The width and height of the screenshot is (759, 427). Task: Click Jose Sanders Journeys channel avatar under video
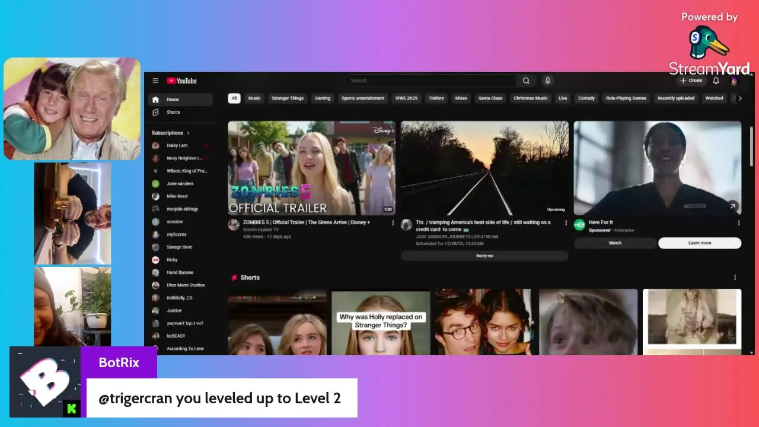pyautogui.click(x=406, y=225)
